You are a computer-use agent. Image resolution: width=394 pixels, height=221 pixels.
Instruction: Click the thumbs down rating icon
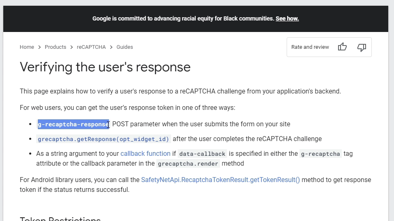[x=362, y=47]
